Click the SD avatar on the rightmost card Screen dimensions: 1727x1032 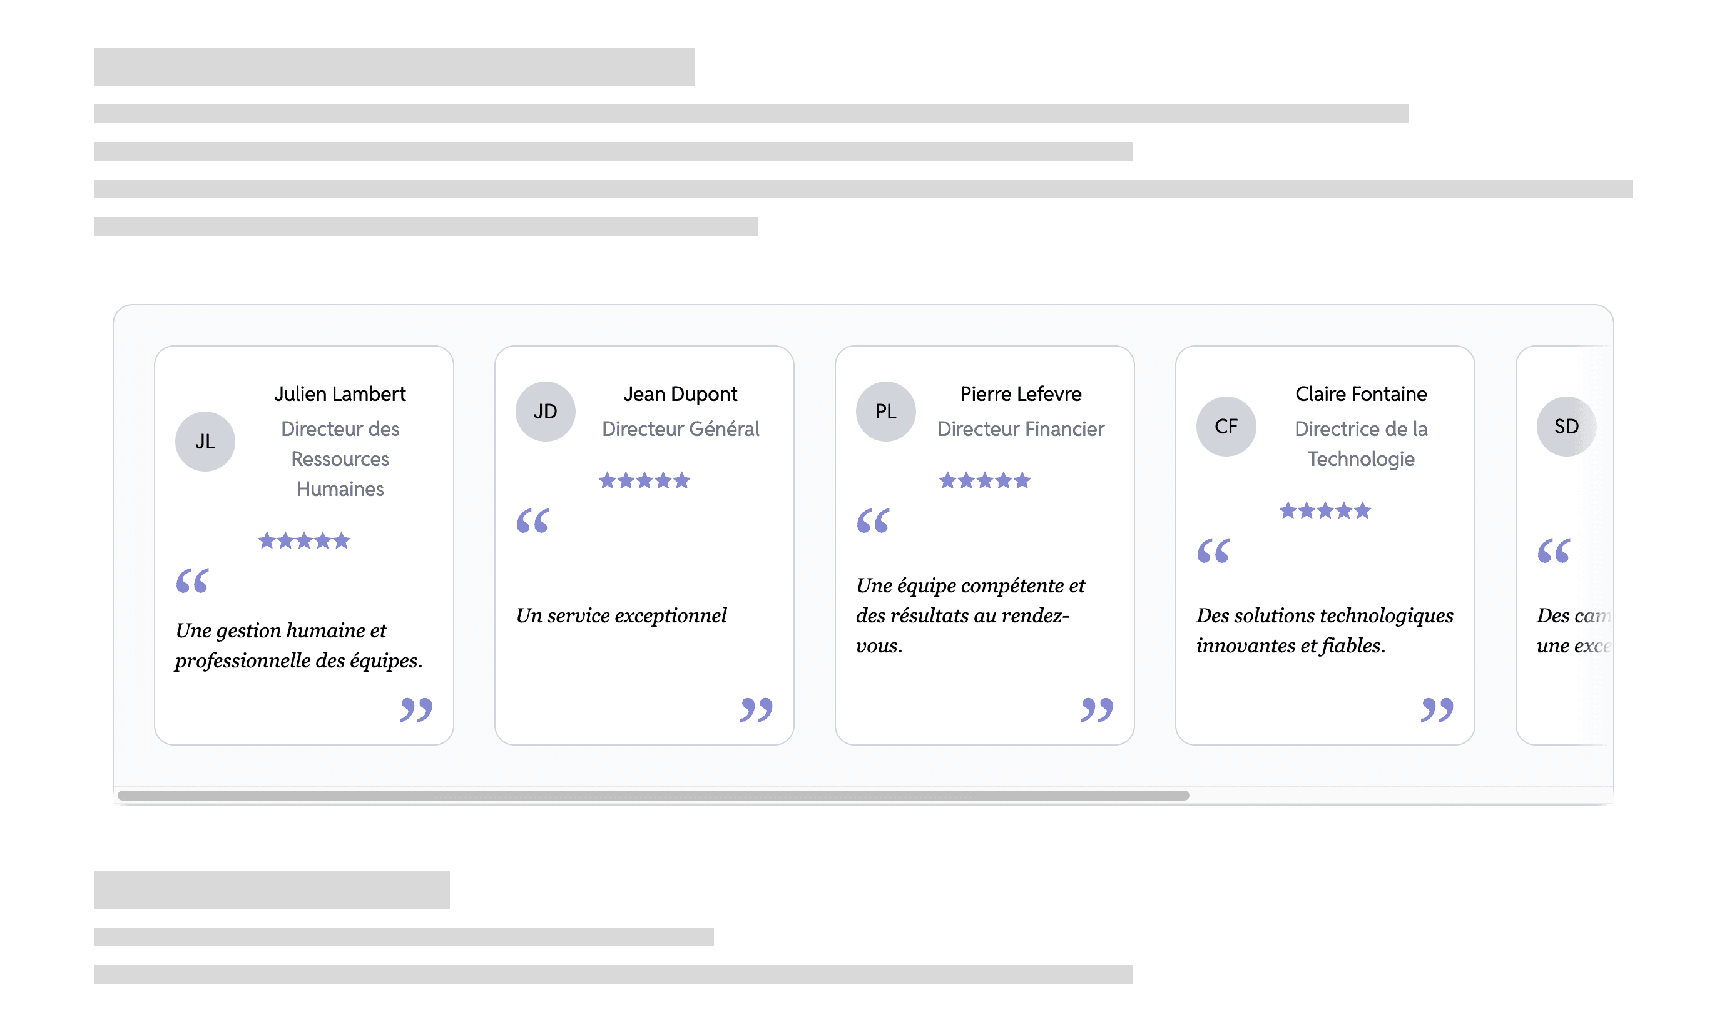click(x=1566, y=427)
